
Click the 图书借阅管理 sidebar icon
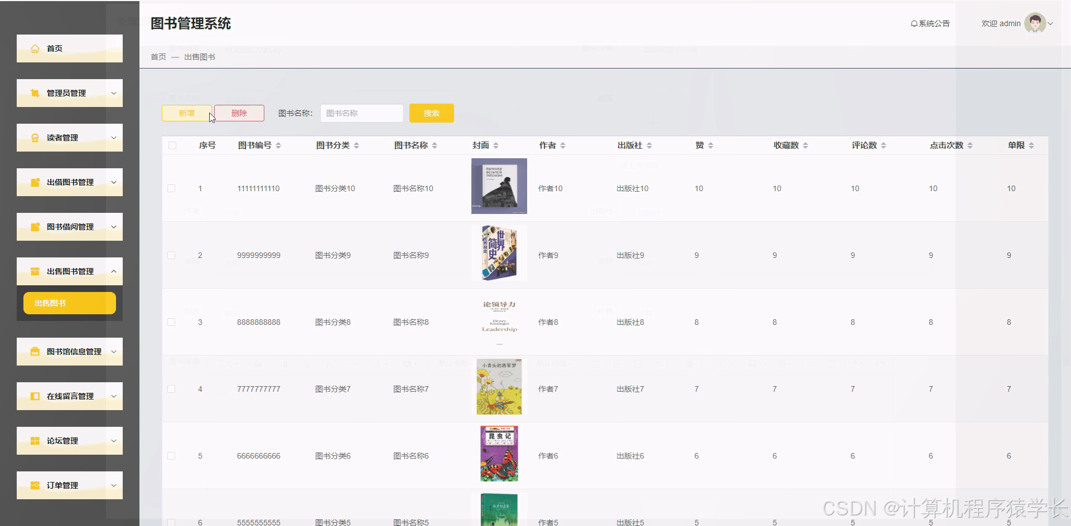[35, 227]
